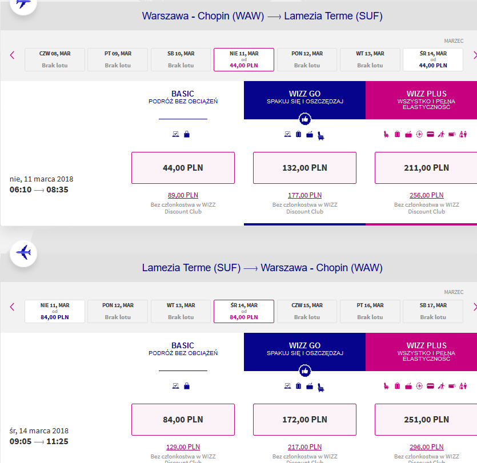Choose the 132,00 PLN WIZZ GO outbound fare
Viewport: 477px width, 463px height.
pyautogui.click(x=304, y=168)
